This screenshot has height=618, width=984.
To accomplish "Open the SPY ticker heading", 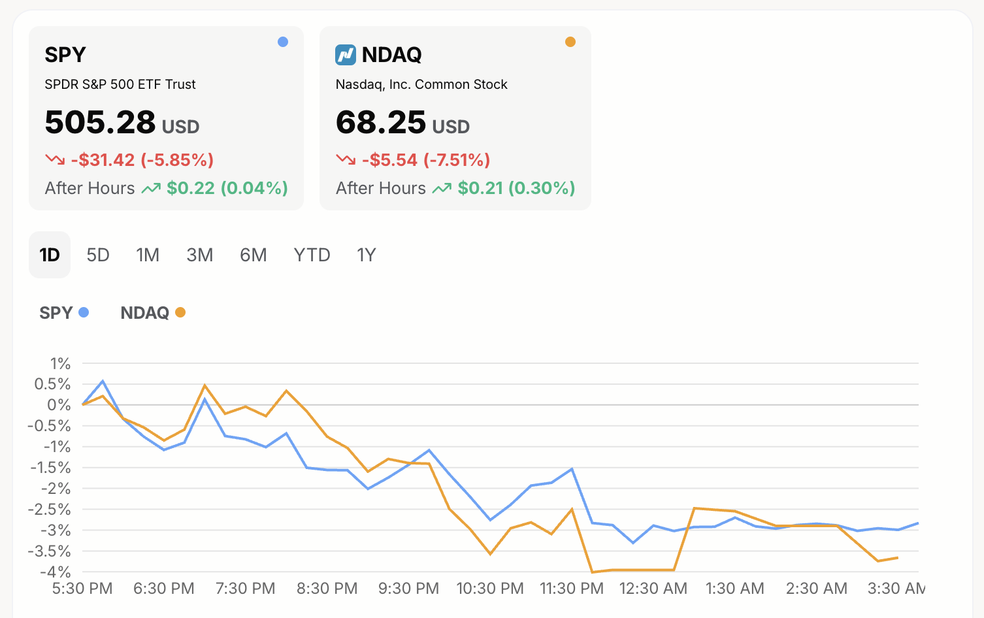I will (65, 55).
